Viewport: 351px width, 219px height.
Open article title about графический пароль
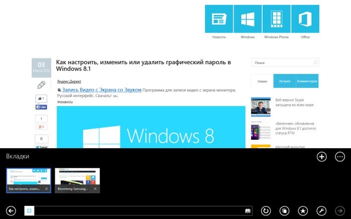[143, 65]
